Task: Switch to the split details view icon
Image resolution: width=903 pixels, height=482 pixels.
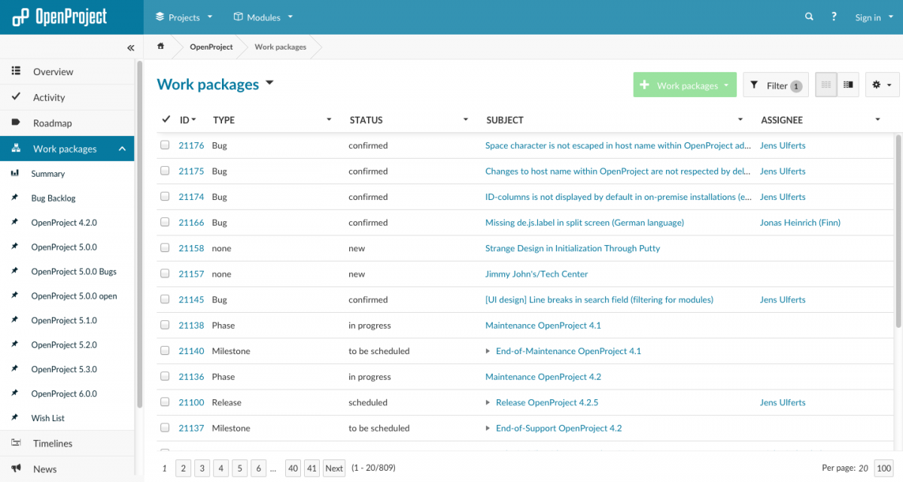Action: [x=848, y=85]
